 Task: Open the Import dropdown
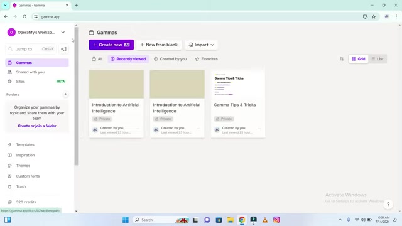pyautogui.click(x=201, y=45)
